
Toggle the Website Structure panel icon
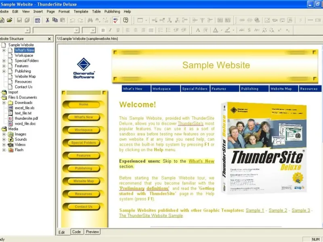pos(38,20)
